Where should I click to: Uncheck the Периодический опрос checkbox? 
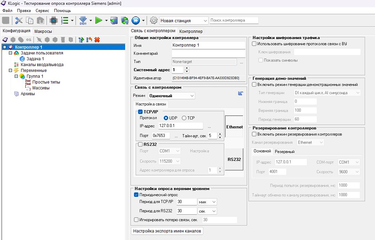[x=136, y=195]
